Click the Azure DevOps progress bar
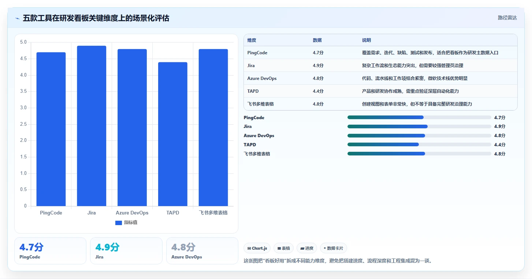This screenshot has height=279, width=532. [419, 136]
